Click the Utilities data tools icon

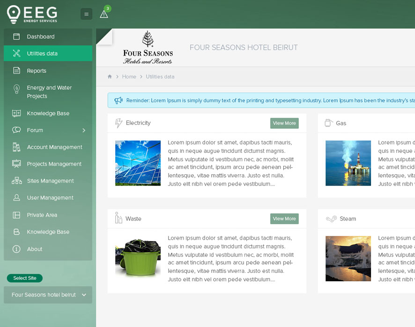coord(16,53)
